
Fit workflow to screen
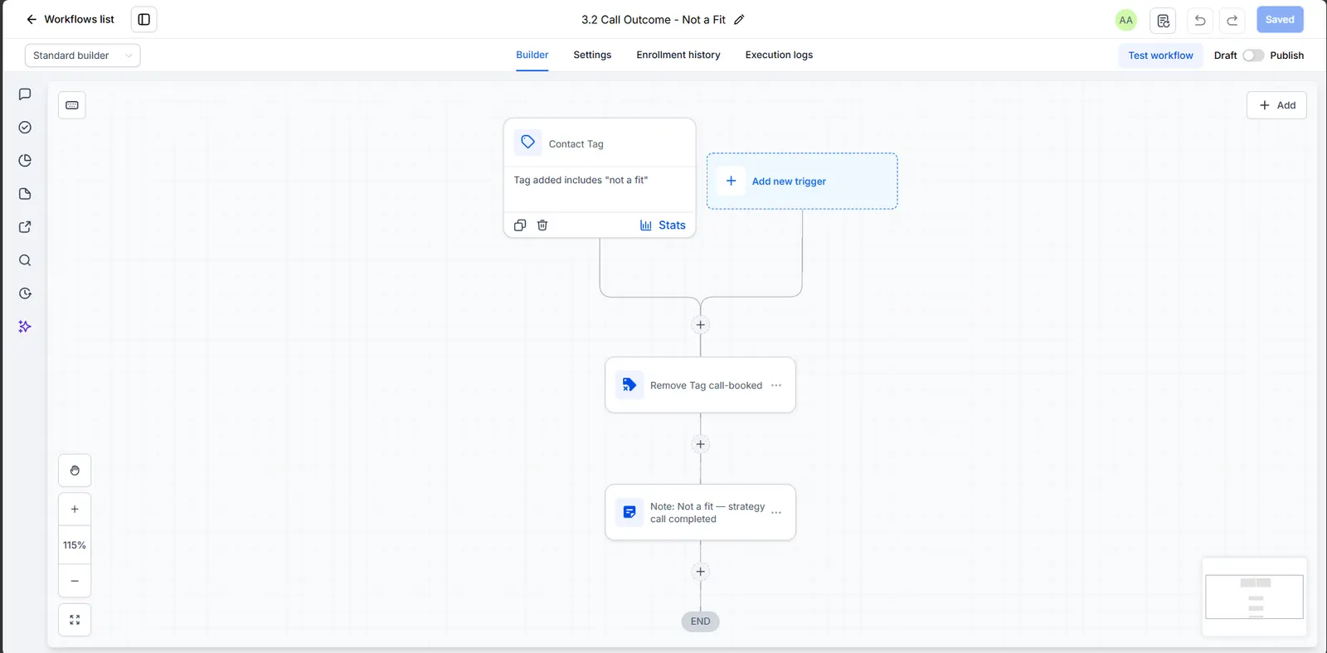point(75,620)
